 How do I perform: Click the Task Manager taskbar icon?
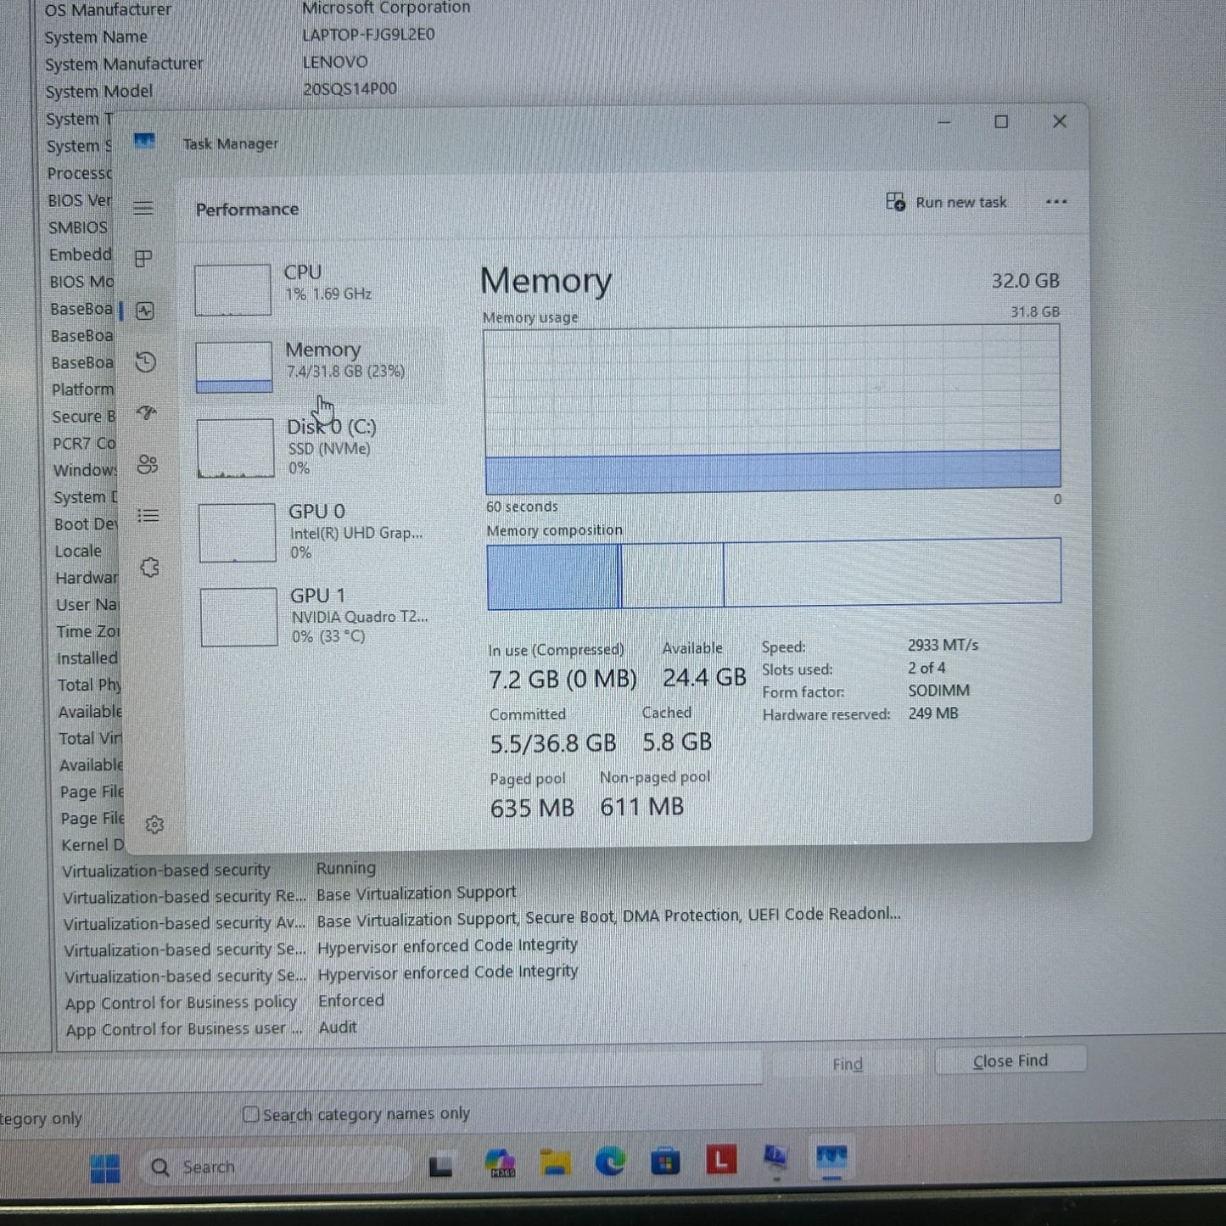831,1157
